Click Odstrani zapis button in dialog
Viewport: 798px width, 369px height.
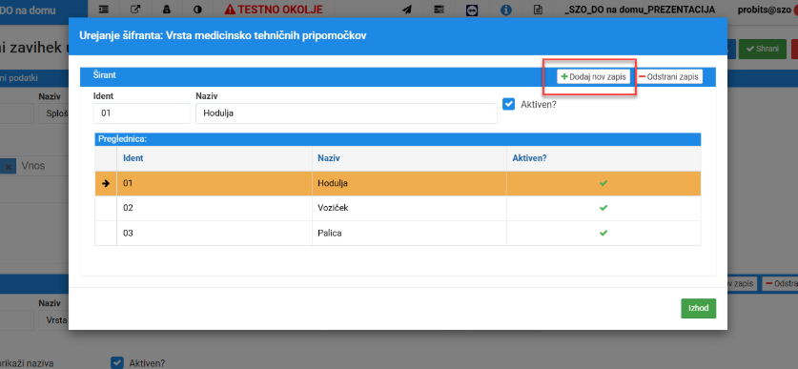coord(668,76)
